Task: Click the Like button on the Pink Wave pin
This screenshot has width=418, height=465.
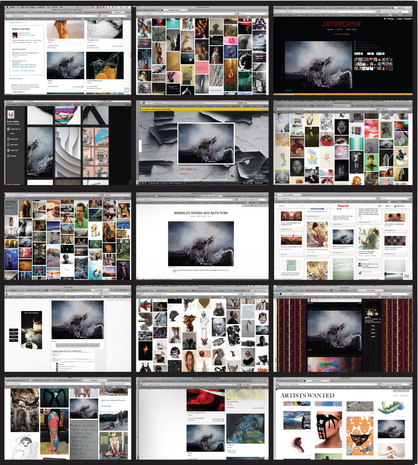Action: coord(290,235)
